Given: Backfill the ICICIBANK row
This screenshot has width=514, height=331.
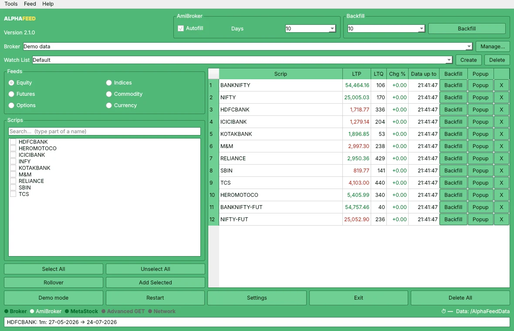Looking at the screenshot, I should tap(453, 122).
